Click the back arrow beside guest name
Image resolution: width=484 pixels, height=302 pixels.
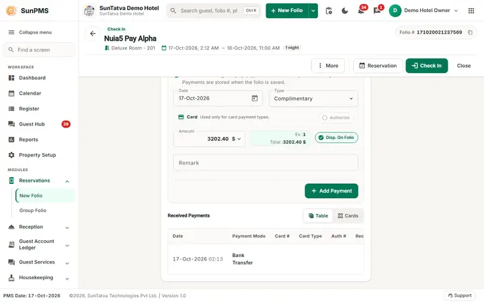tap(93, 34)
